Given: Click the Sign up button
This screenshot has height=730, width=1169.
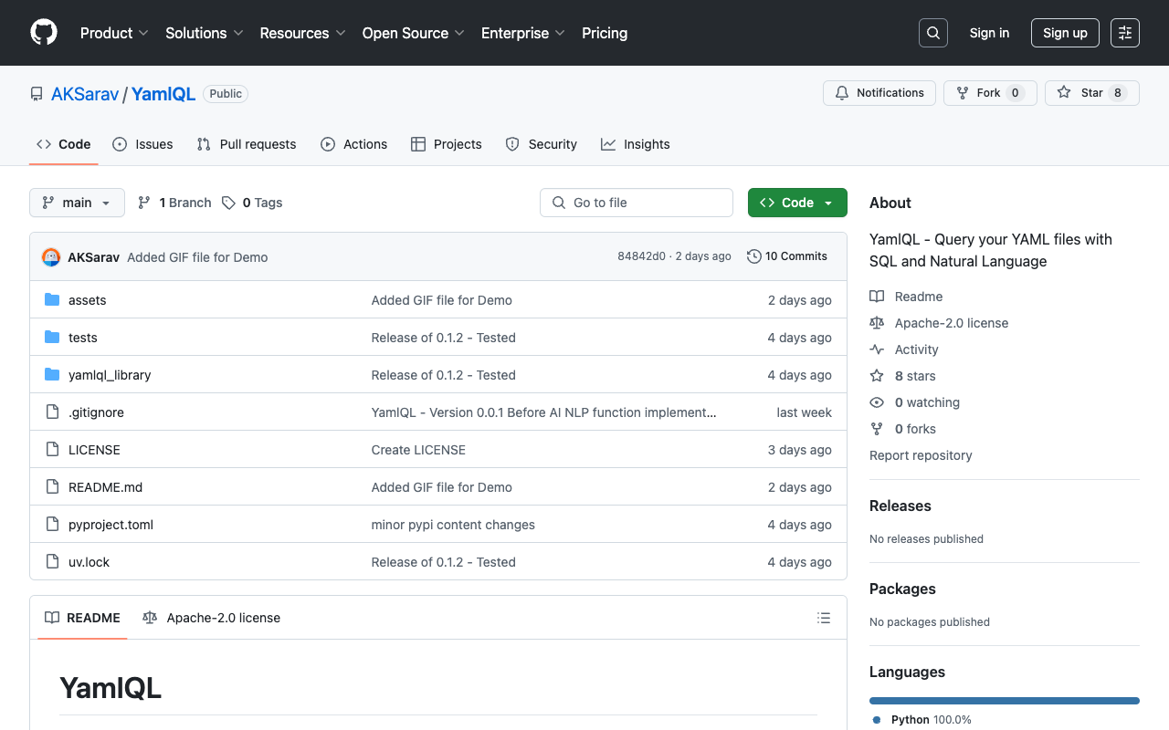Looking at the screenshot, I should pyautogui.click(x=1065, y=33).
